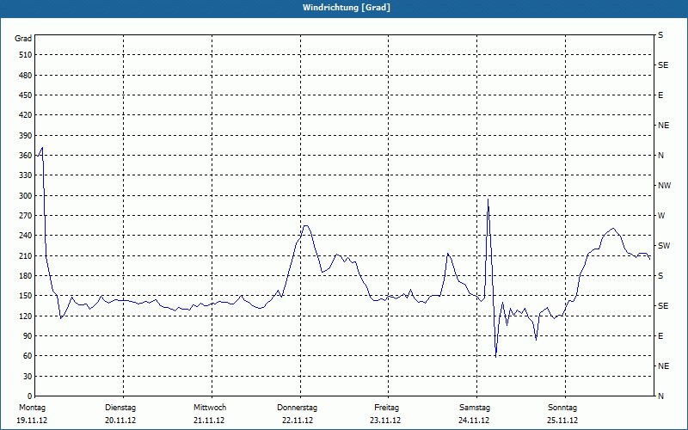Viewport: 688px width, 430px height.
Task: Click the 'Samstag' day label
Action: coord(475,408)
